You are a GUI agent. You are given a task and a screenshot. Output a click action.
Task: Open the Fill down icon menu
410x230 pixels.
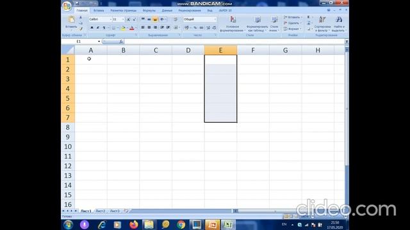[309, 23]
